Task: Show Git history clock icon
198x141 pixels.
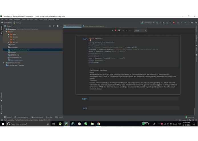Action: (189, 23)
